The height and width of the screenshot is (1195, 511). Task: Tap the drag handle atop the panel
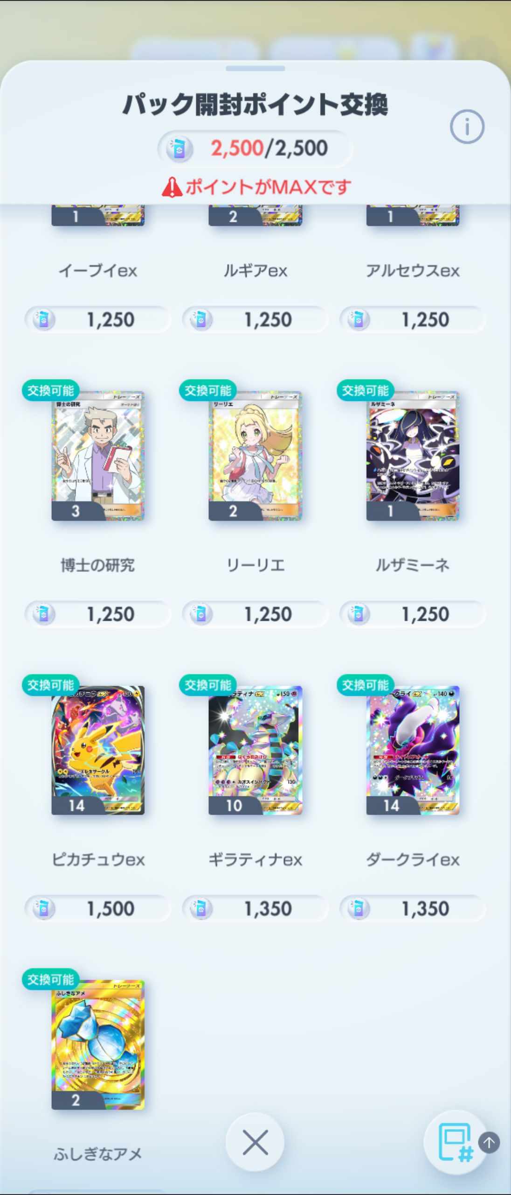click(x=255, y=68)
